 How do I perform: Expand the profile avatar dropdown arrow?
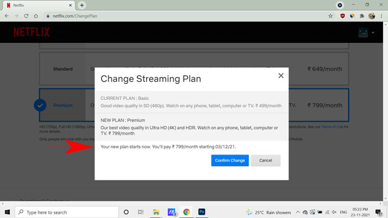point(373,33)
